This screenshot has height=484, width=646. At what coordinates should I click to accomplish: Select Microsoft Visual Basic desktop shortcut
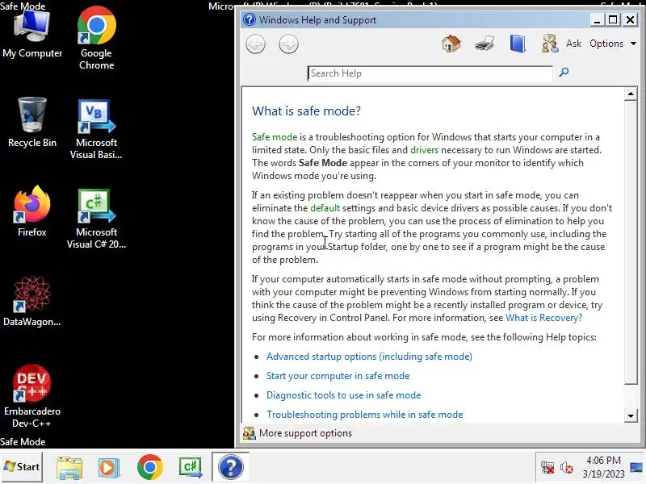click(96, 129)
